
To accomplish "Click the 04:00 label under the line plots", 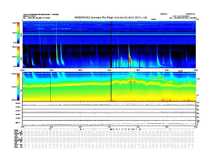I will coord(51,127).
